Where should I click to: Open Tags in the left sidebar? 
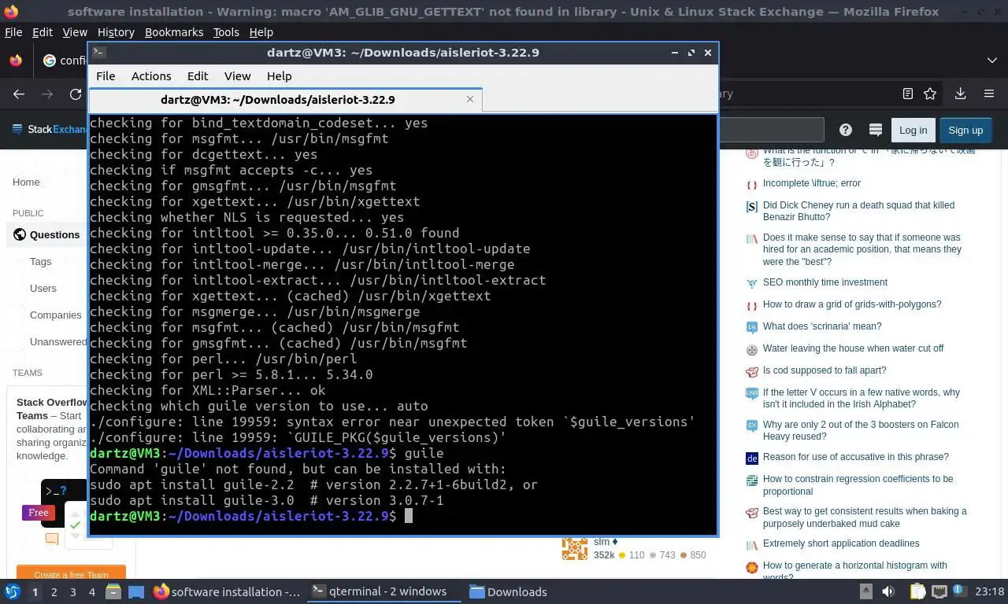40,261
